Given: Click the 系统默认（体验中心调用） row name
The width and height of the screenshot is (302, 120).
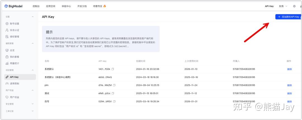Looking at the screenshot, I should coord(58,77).
